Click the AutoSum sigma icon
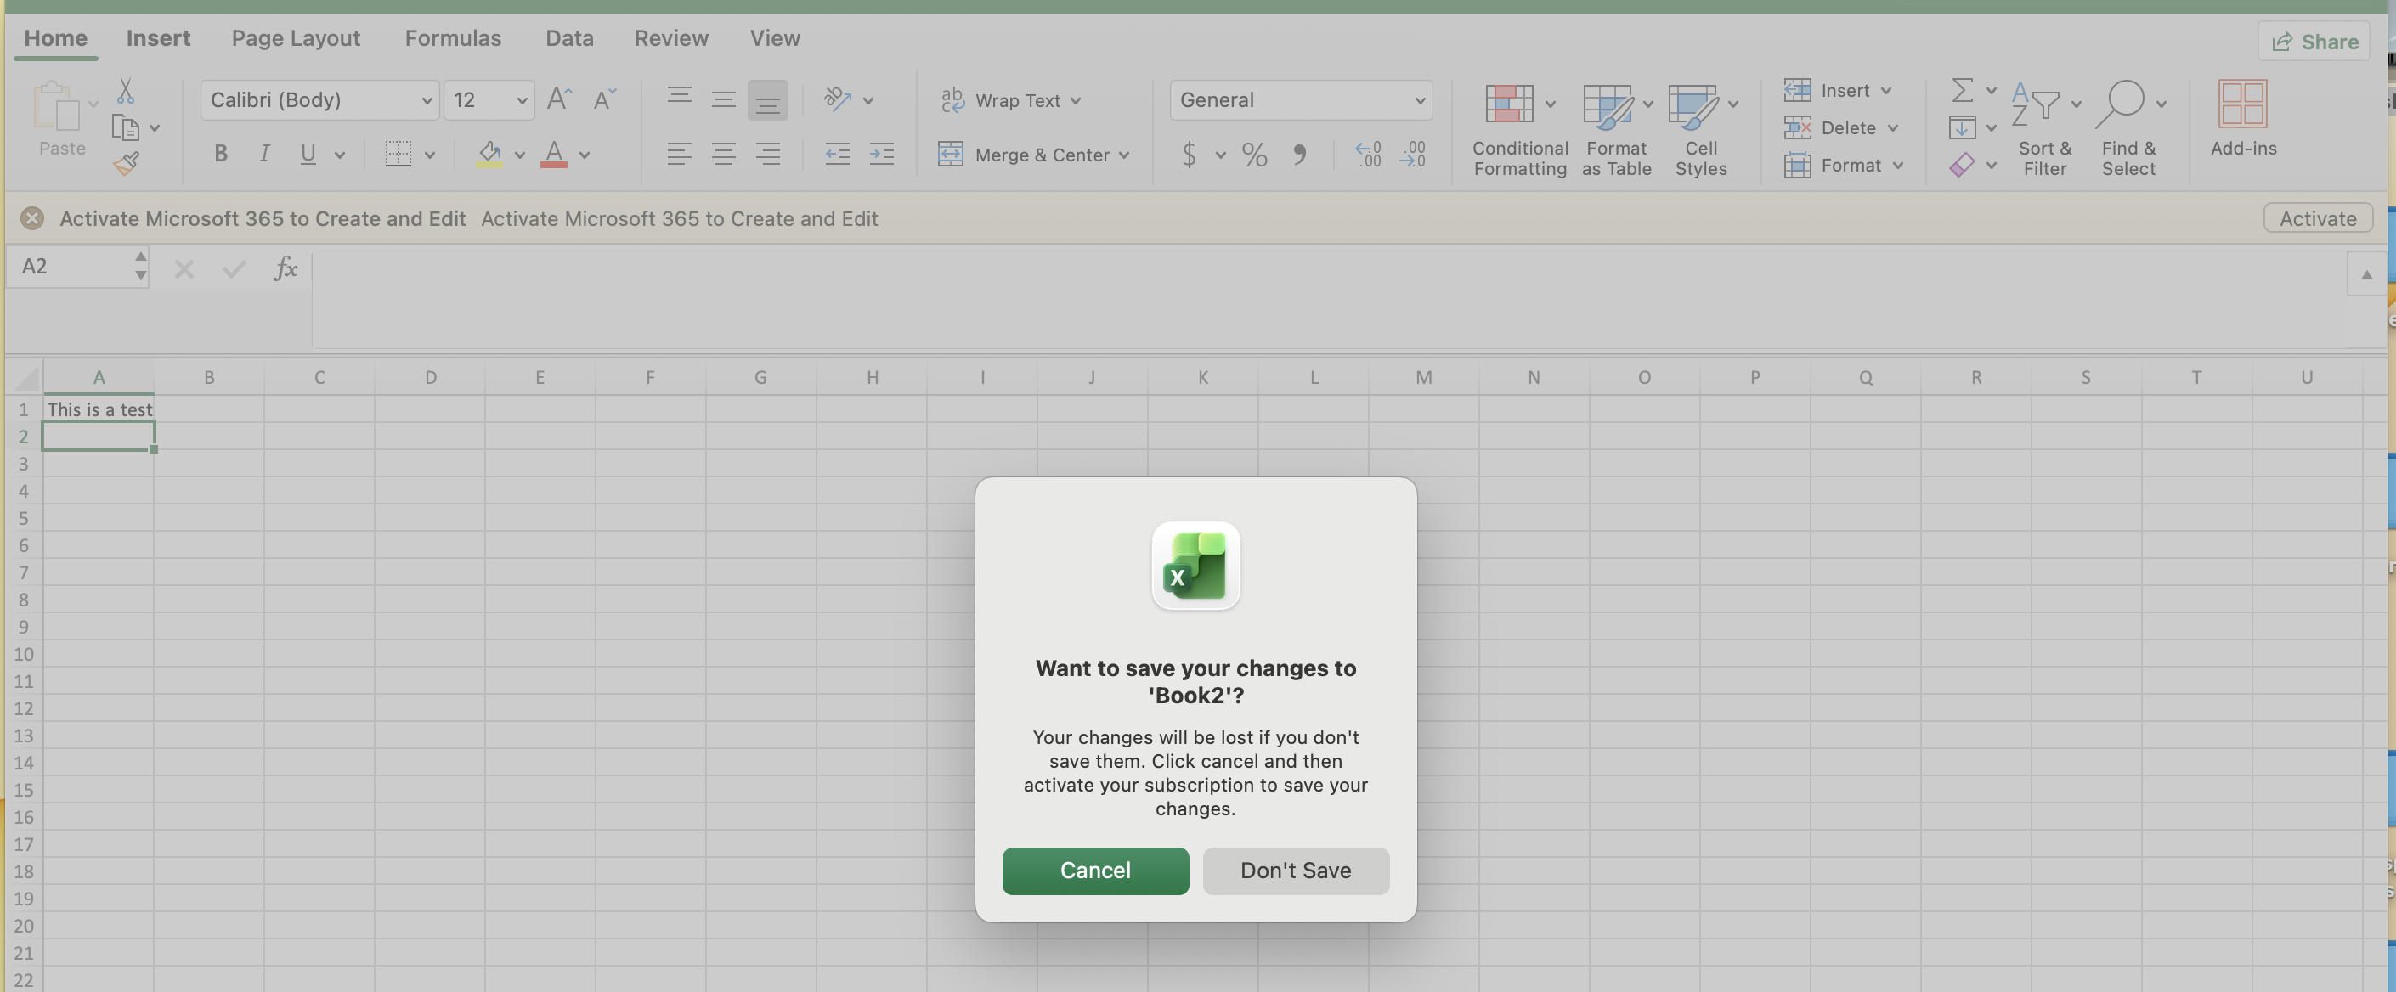Screen dimensions: 2396x992 [1962, 90]
